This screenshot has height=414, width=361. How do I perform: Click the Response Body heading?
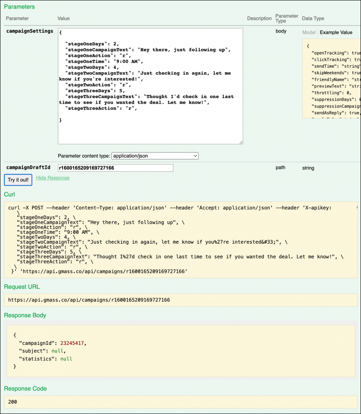pyautogui.click(x=25, y=315)
